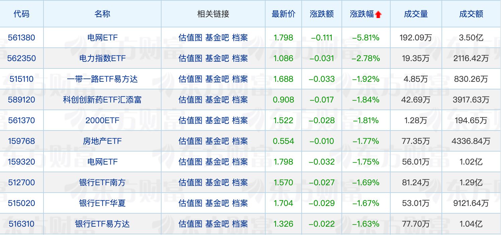Viewport: 501px width, 235px height.
Task: Click the 涨跌额 column header
Action: pos(321,14)
